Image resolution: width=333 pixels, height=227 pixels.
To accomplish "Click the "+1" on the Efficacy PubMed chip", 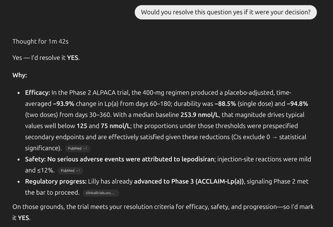I will [x=85, y=149].
